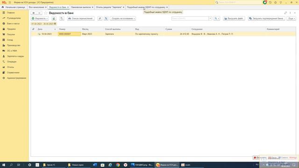This screenshot has width=299, height=168.
Task: Add Ведомости в банк to favorites star
Action: click(46, 13)
